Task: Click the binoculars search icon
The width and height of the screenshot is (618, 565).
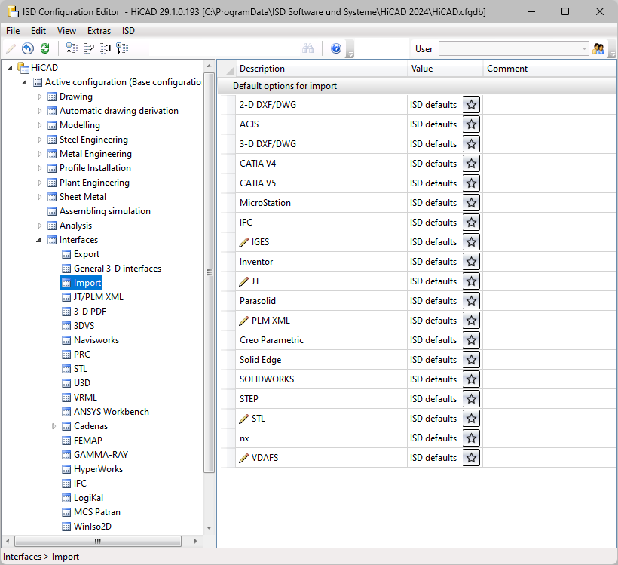Action: coord(307,48)
